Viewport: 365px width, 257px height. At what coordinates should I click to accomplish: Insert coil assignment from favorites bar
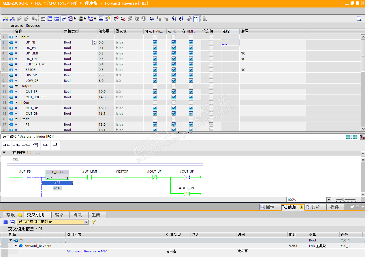tap(26, 145)
